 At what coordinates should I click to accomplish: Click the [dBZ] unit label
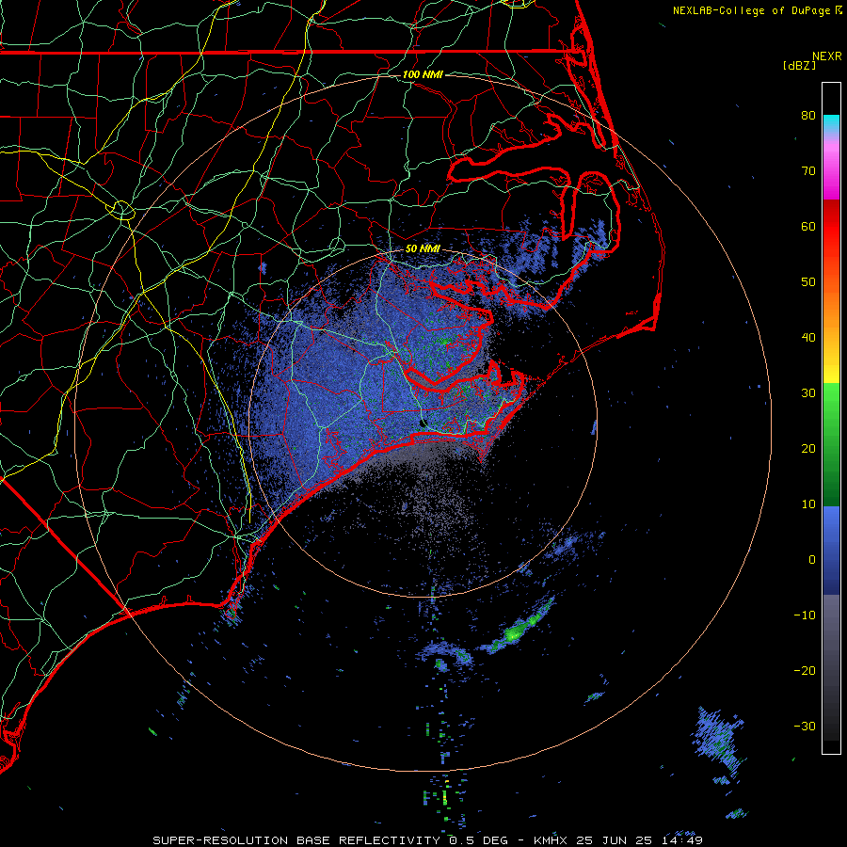[799, 65]
